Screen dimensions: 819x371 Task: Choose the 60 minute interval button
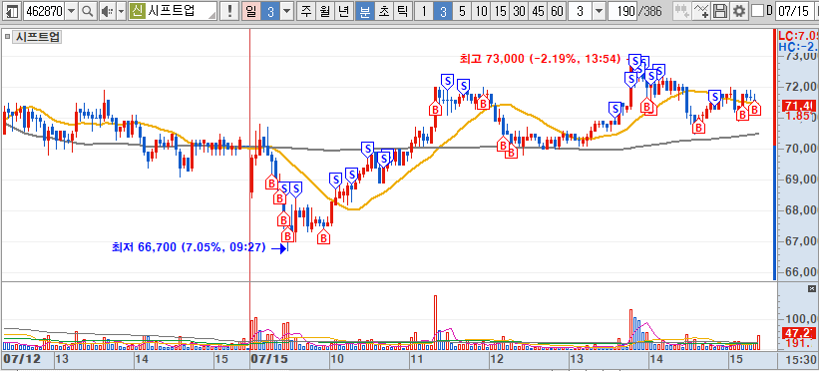[557, 10]
